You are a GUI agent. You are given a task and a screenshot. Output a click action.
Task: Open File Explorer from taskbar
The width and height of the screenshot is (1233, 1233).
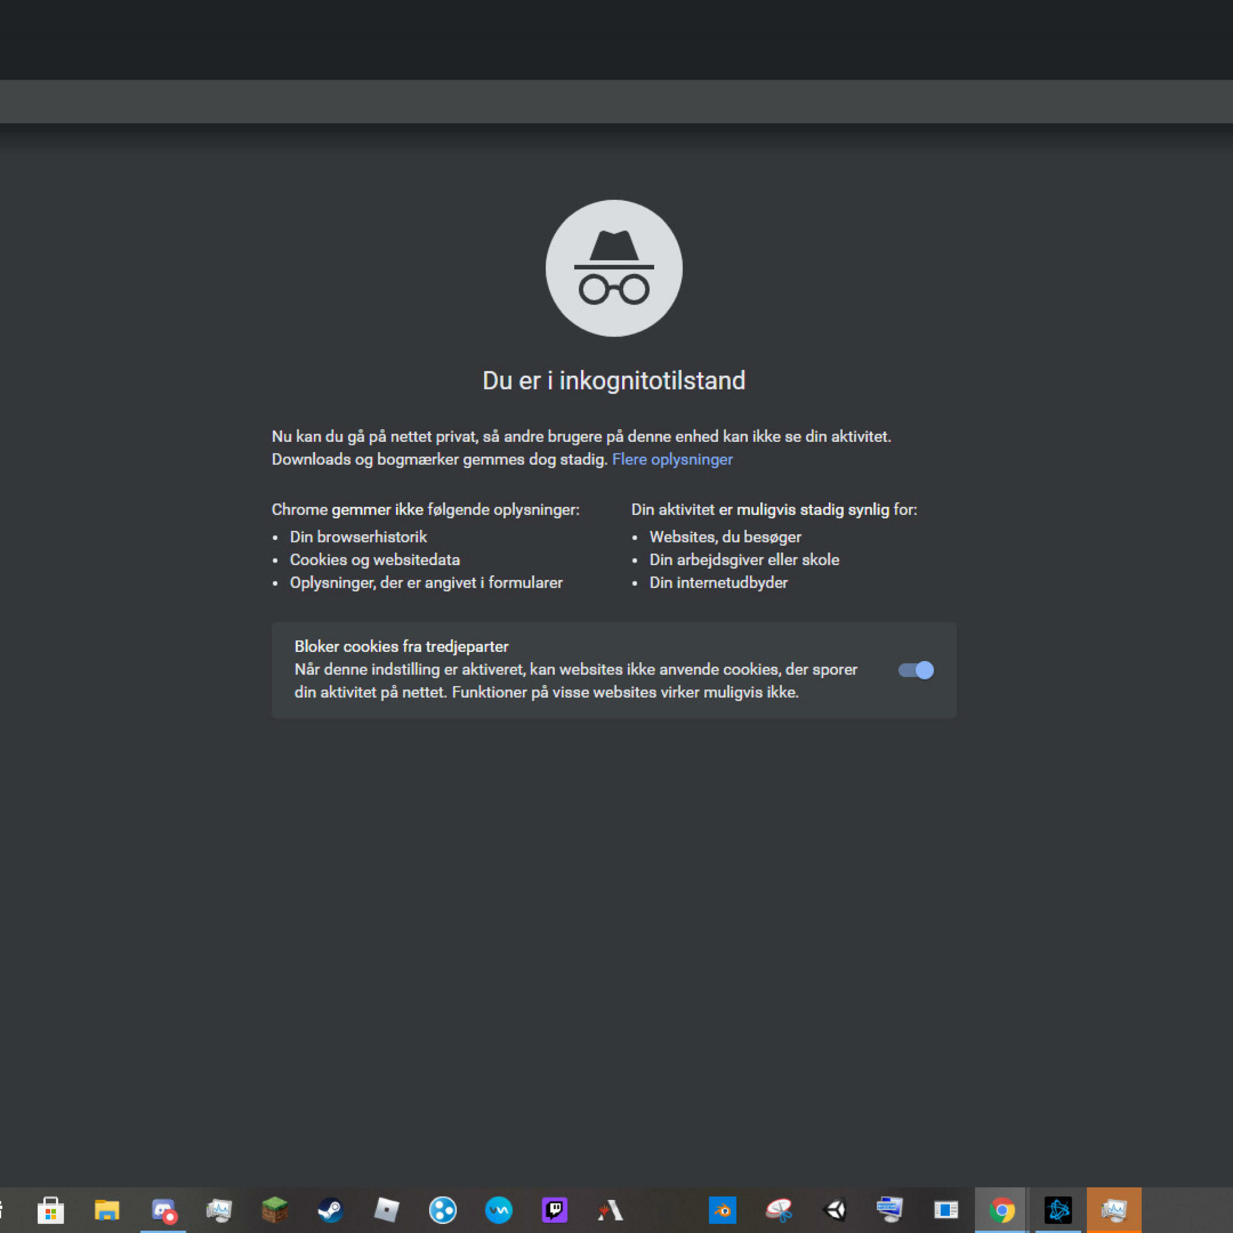coord(106,1210)
